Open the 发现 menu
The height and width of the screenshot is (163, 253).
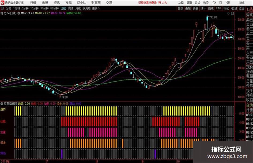(x=69, y=3)
